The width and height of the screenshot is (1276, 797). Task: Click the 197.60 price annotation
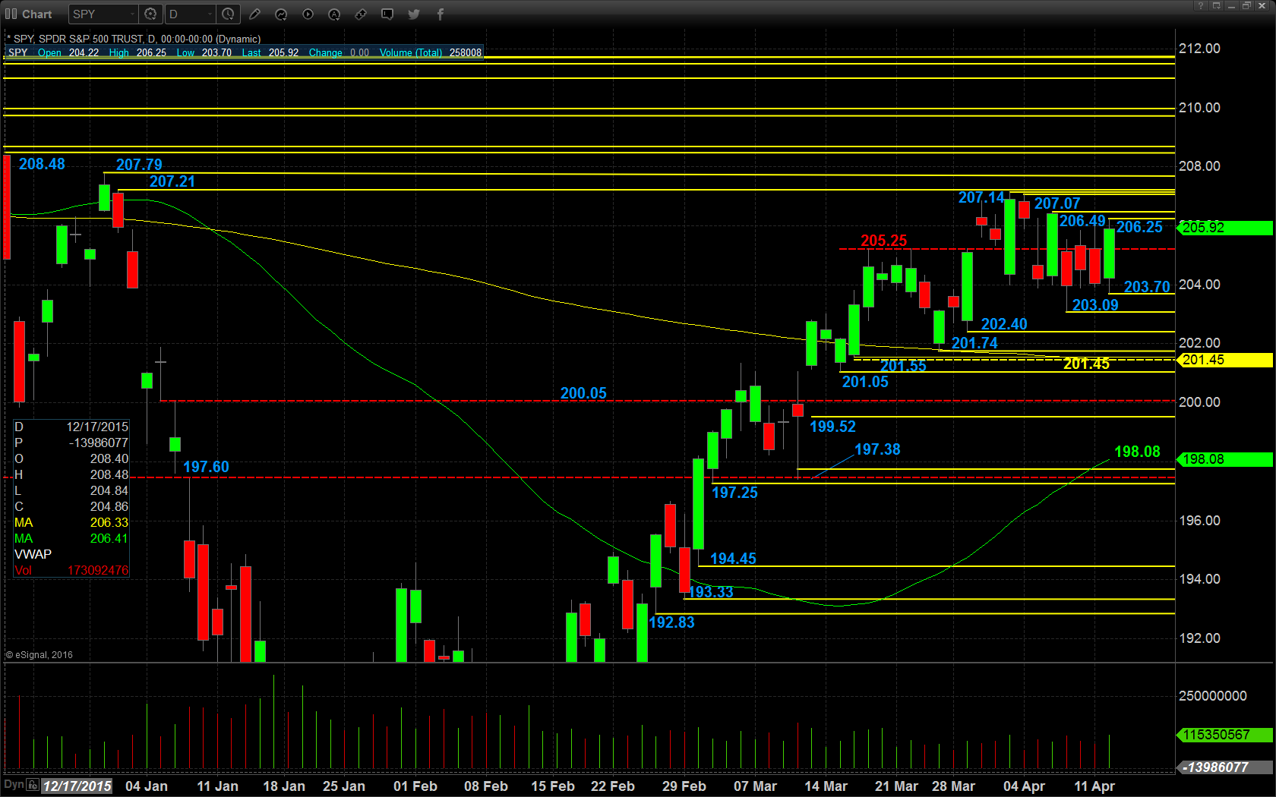coord(206,467)
